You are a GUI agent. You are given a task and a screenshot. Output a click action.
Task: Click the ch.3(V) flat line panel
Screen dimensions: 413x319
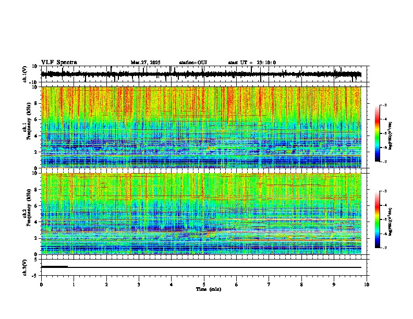[x=205, y=267]
